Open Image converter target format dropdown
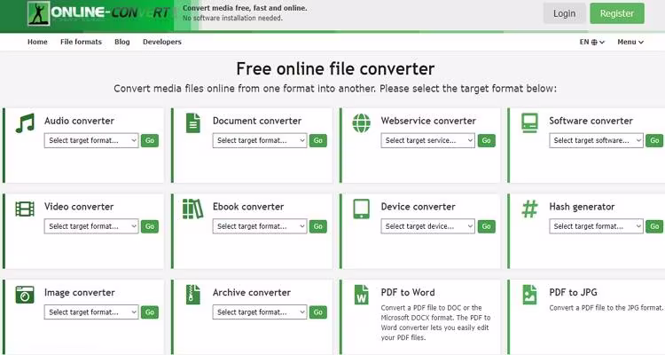The height and width of the screenshot is (355, 665). tap(91, 312)
